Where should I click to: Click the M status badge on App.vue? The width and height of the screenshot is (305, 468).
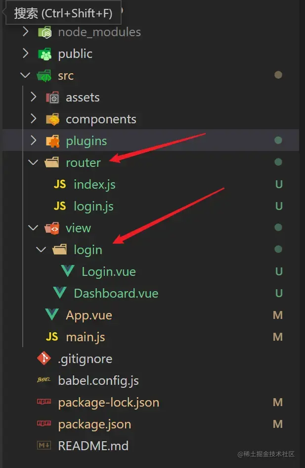coord(278,315)
